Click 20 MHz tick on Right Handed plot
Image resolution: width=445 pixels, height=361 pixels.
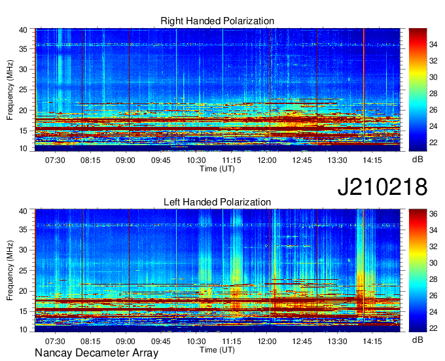[24, 111]
